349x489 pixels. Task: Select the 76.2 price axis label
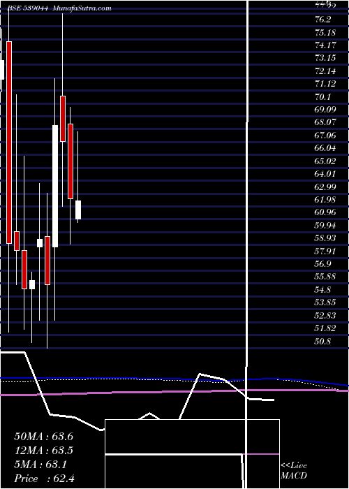tap(322, 20)
